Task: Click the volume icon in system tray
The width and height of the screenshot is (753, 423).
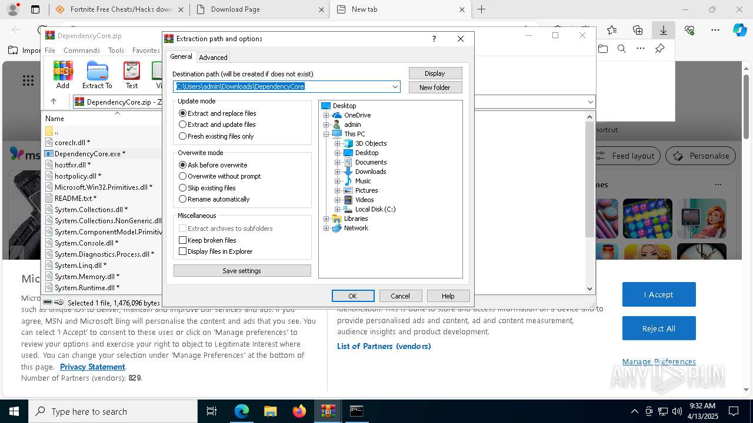Action: point(677,411)
